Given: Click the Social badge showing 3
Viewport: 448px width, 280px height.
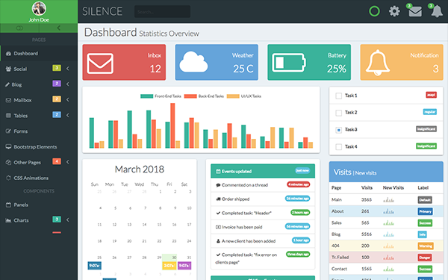Looking at the screenshot, I should click(57, 68).
